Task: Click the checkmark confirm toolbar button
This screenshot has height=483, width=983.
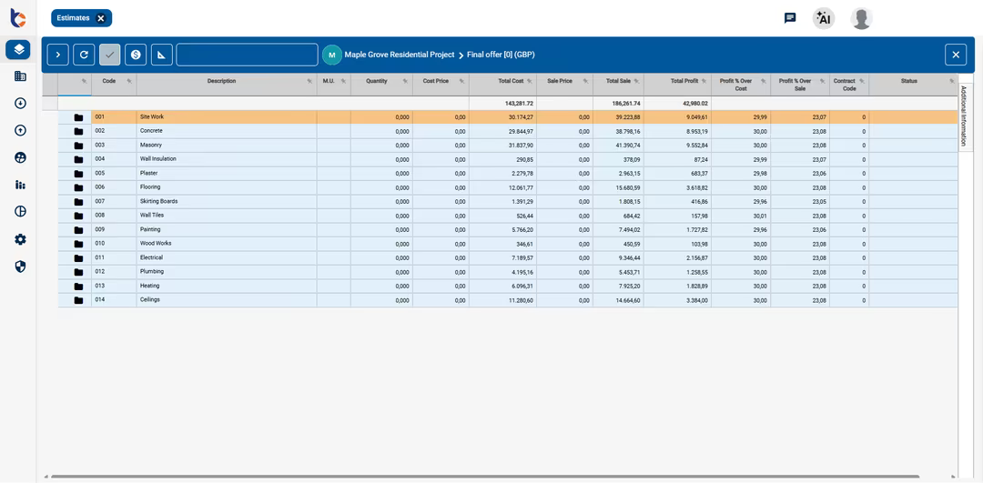Action: (110, 55)
